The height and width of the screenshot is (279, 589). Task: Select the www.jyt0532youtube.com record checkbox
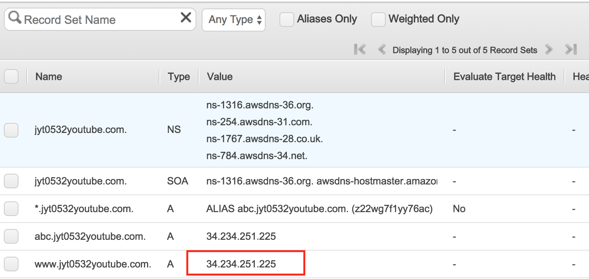point(11,264)
